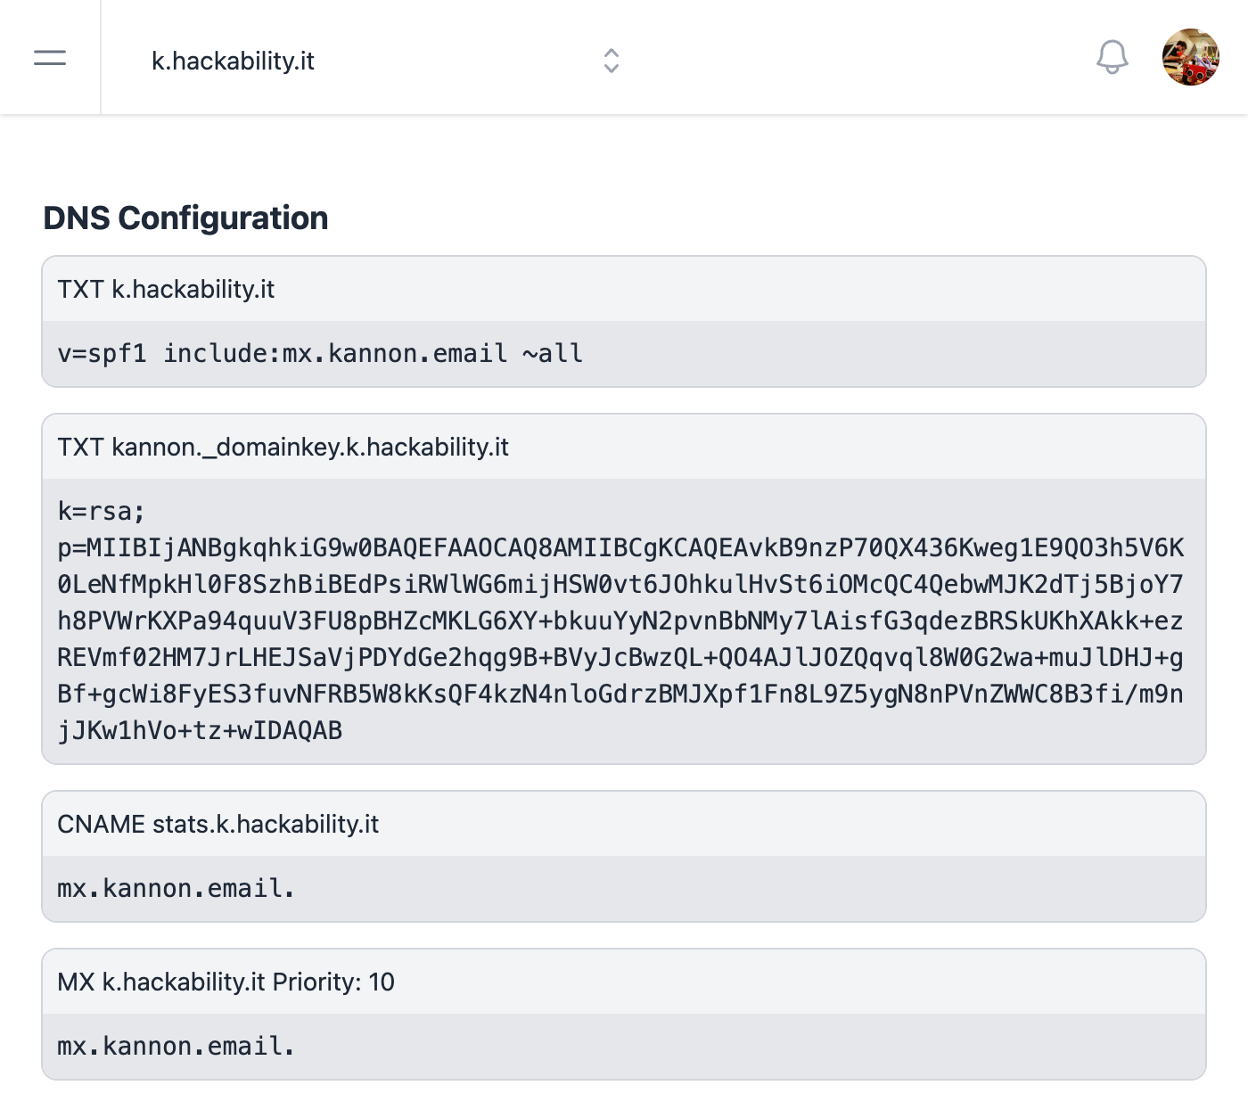Select the CNAME record value mx.kannon.email.
The height and width of the screenshot is (1118, 1248).
coord(176,889)
